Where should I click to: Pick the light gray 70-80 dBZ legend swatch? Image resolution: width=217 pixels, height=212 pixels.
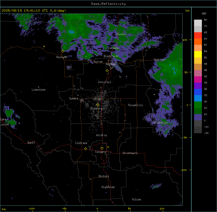(x=198, y=23)
